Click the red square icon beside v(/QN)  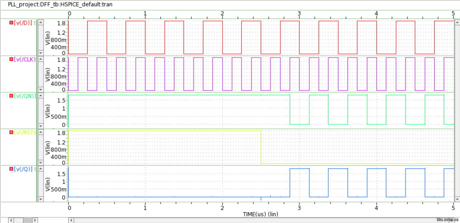11,96
